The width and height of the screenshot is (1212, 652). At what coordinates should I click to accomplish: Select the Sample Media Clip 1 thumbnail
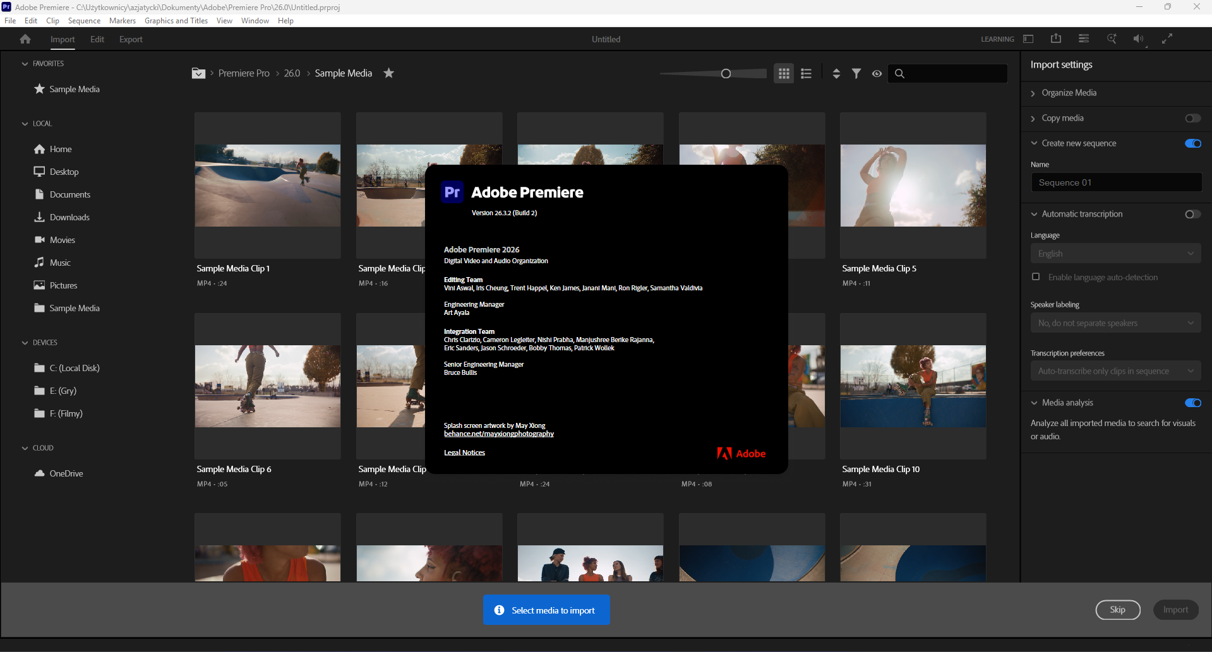point(268,186)
